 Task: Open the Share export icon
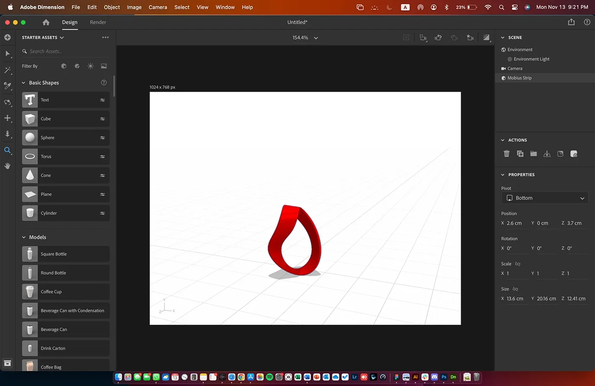571,22
